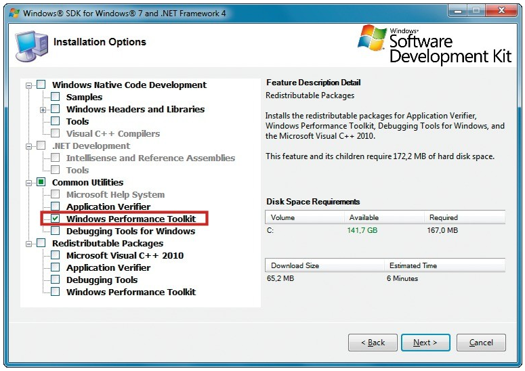The width and height of the screenshot is (525, 371).
Task: Select the Microsoft Visual C++ 2010 label
Action: click(125, 256)
